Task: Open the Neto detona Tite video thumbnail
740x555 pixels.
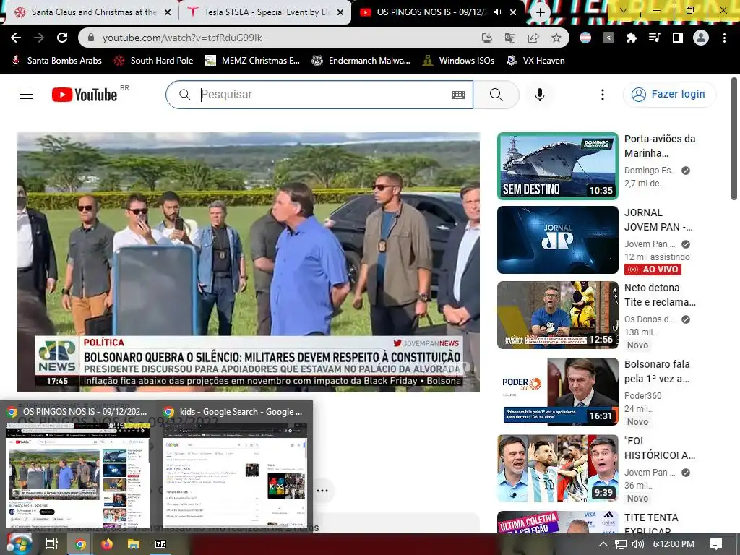Action: click(557, 315)
